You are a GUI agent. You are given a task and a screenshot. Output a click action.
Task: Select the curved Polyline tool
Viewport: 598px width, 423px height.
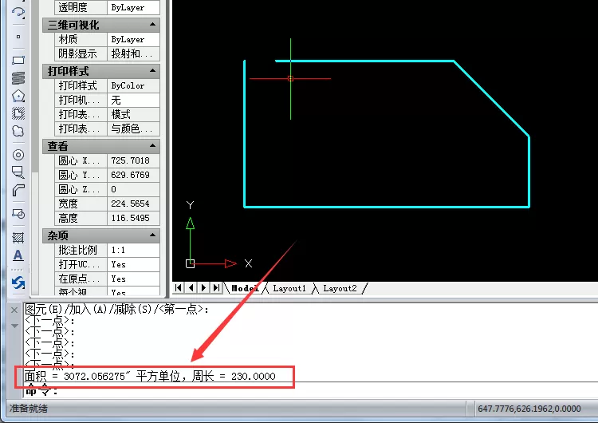(x=18, y=190)
